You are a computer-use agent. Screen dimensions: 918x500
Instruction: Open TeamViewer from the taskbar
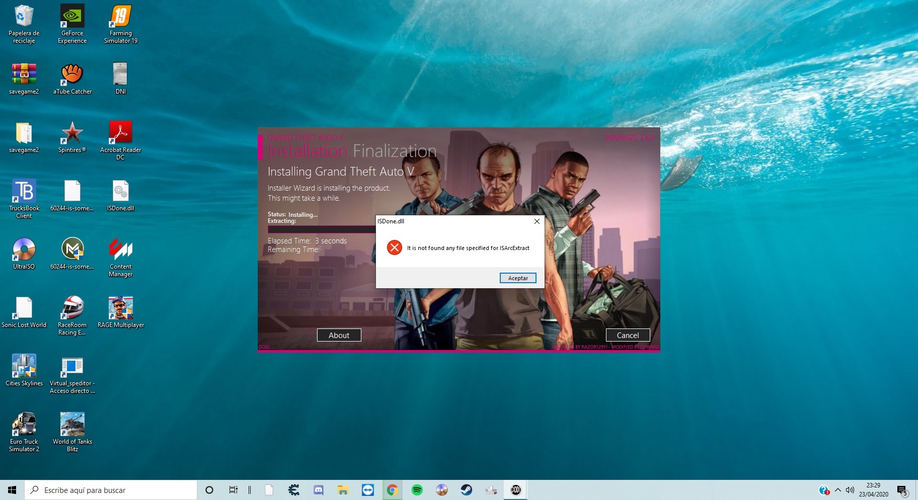367,490
